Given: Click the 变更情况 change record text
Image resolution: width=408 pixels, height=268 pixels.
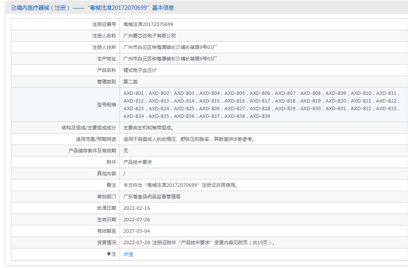Looking at the screenshot, I should tap(200, 242).
